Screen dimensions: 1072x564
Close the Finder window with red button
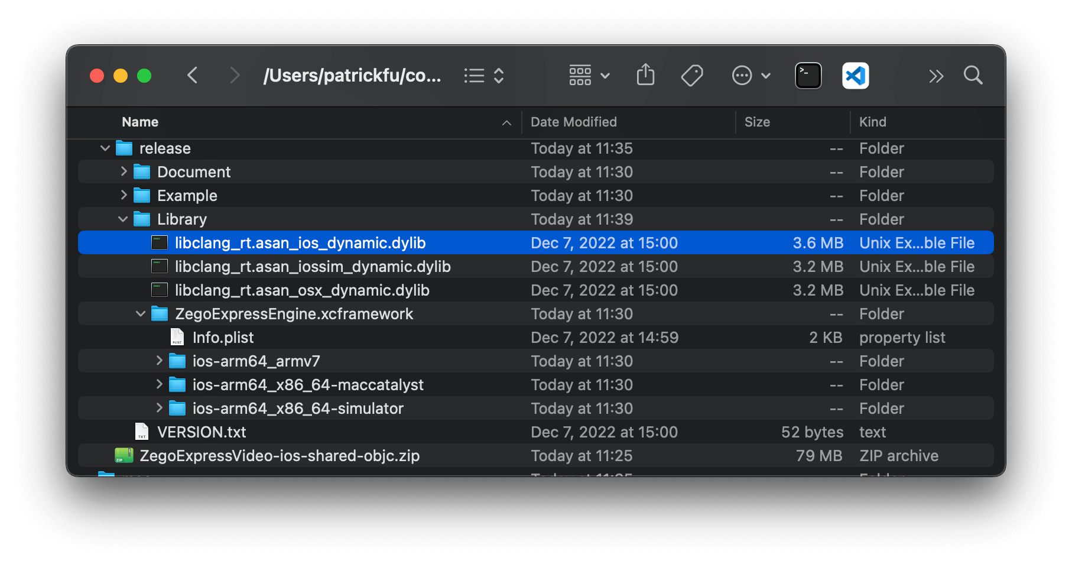click(97, 76)
